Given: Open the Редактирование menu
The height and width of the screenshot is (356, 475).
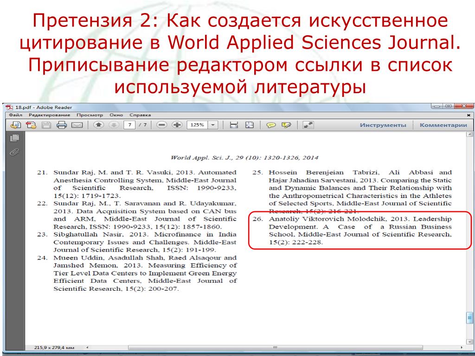Looking at the screenshot, I should pos(49,115).
